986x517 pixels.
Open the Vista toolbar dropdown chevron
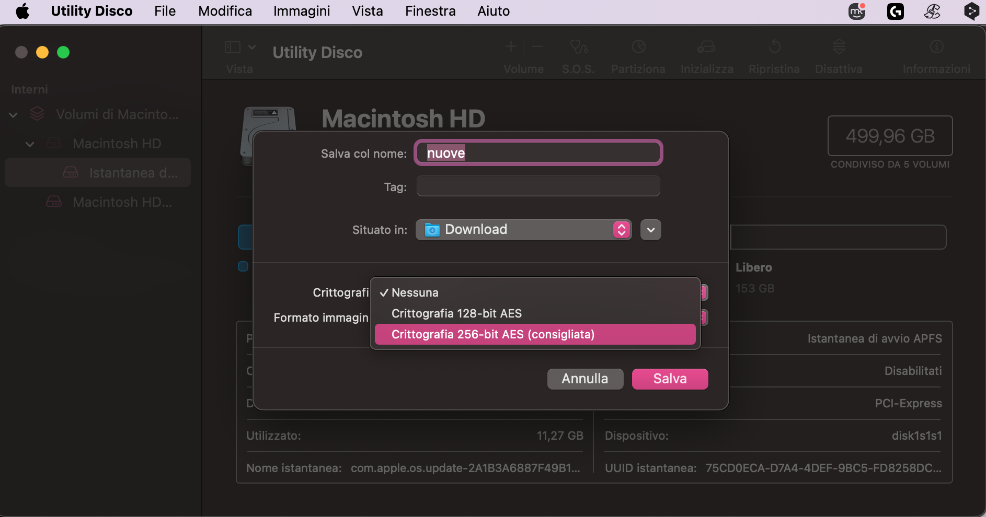click(252, 47)
